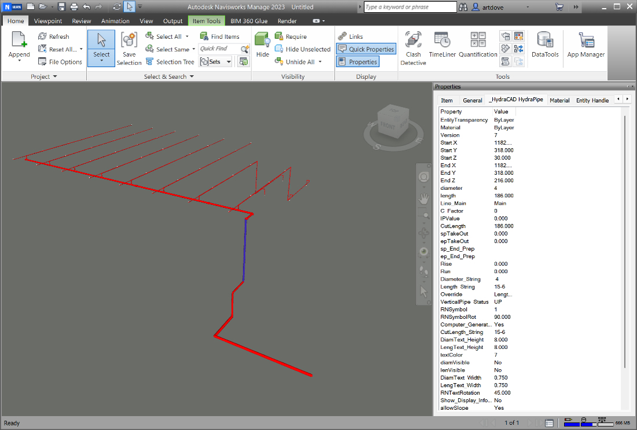The width and height of the screenshot is (637, 430).
Task: Switch to Review ribbon tab
Action: 81,21
